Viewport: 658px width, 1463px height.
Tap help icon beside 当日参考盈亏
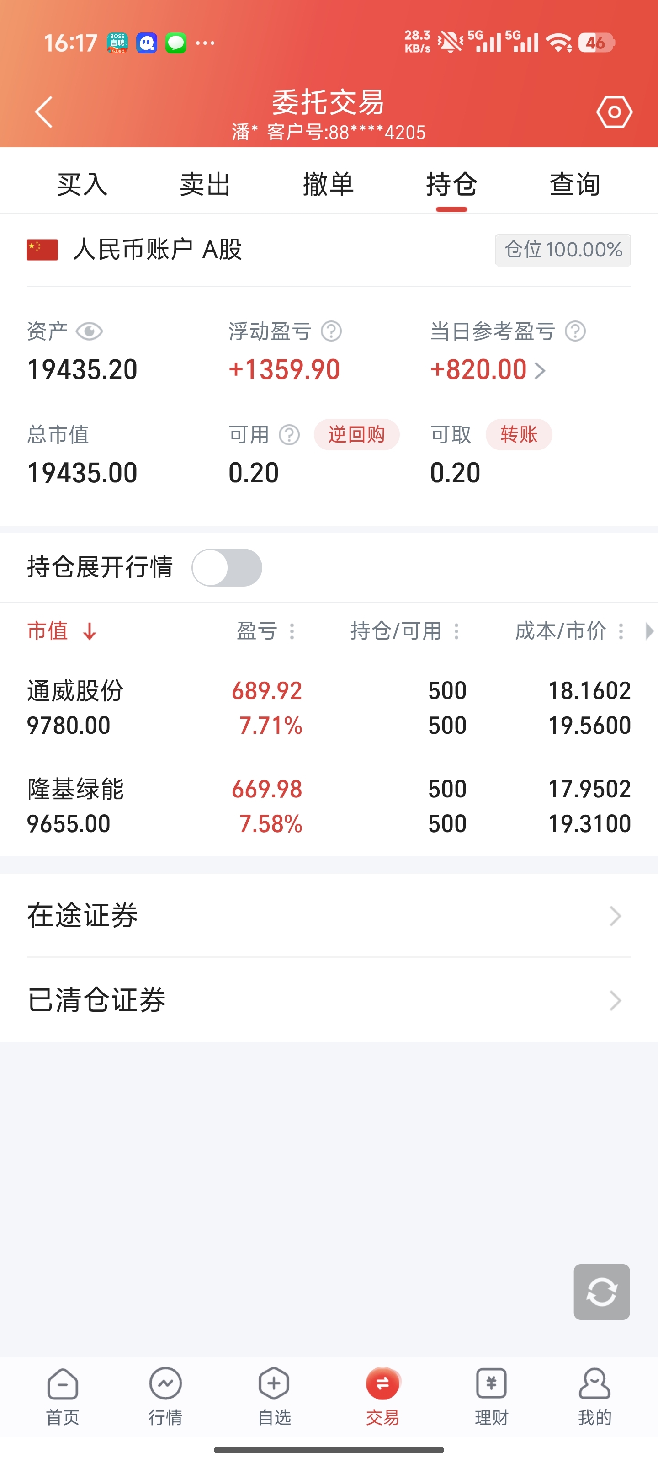[x=575, y=331]
